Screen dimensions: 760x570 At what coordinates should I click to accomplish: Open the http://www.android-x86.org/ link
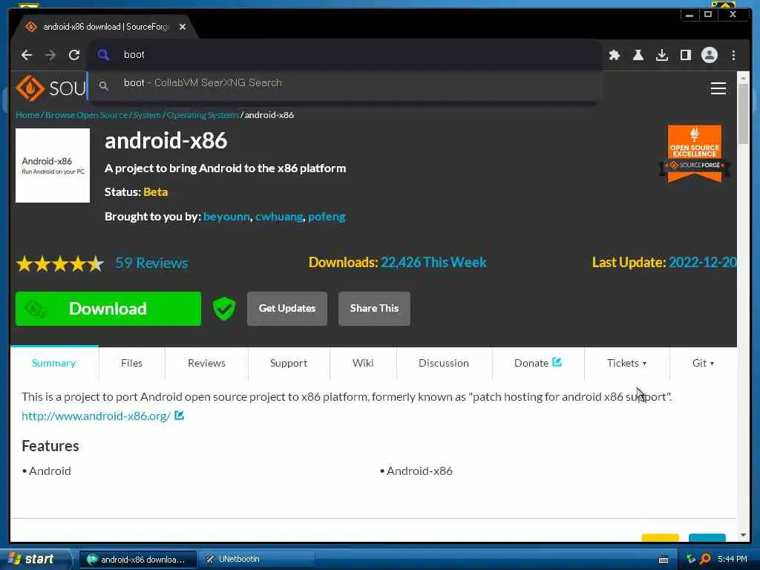(x=96, y=416)
